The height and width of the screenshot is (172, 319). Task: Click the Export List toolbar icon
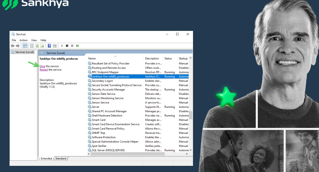pyautogui.click(x=42, y=46)
